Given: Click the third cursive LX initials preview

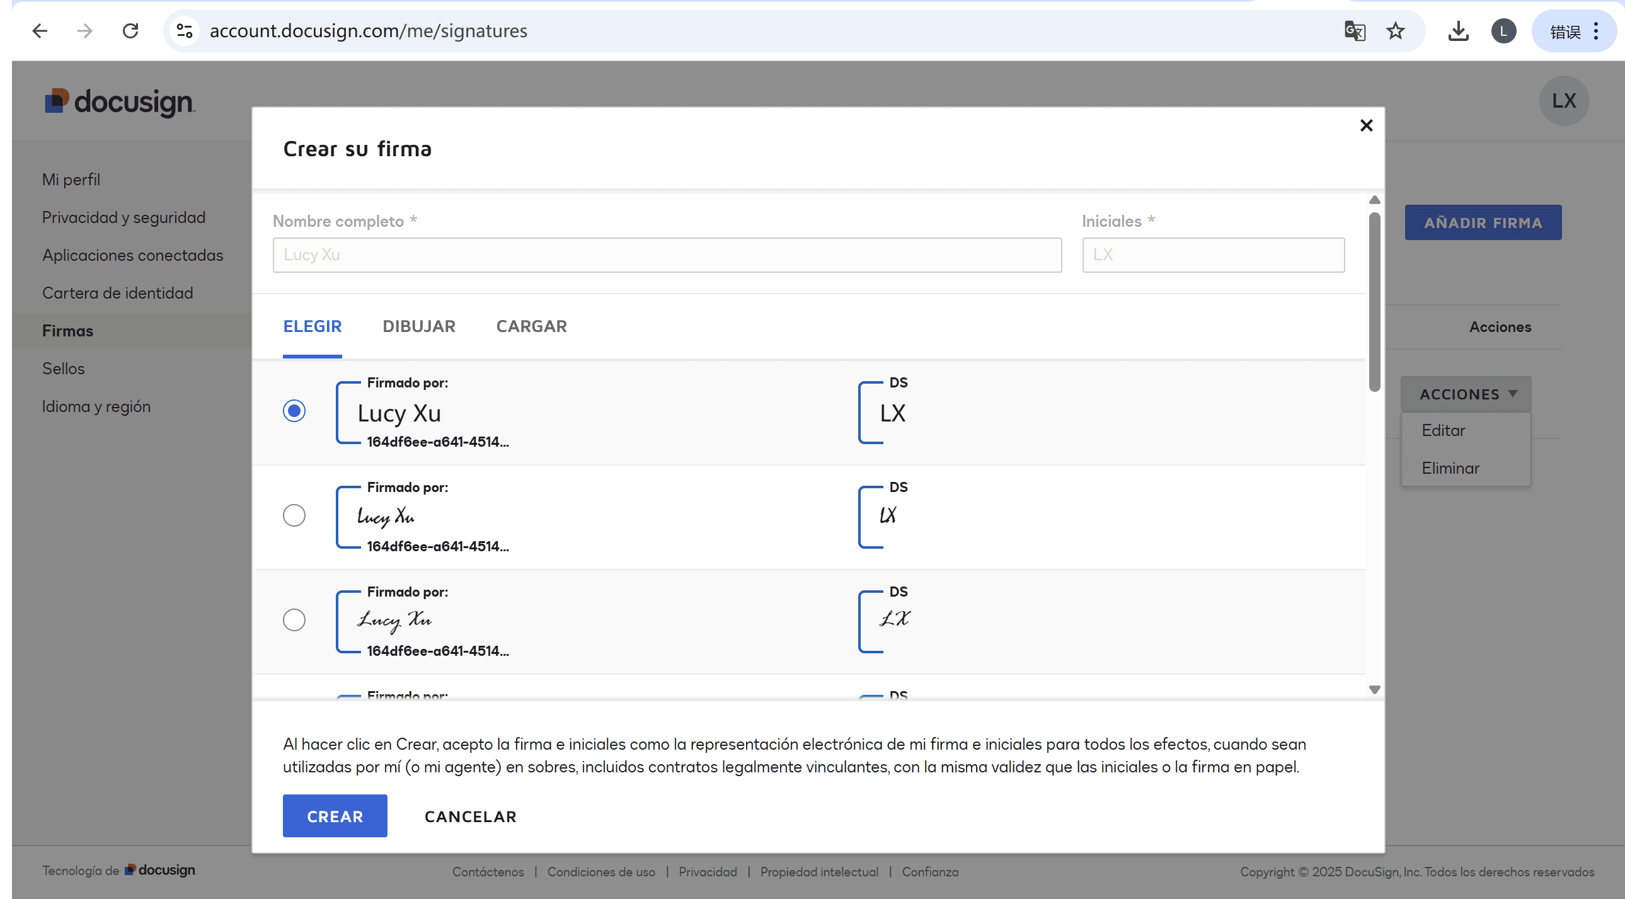Looking at the screenshot, I should click(895, 619).
